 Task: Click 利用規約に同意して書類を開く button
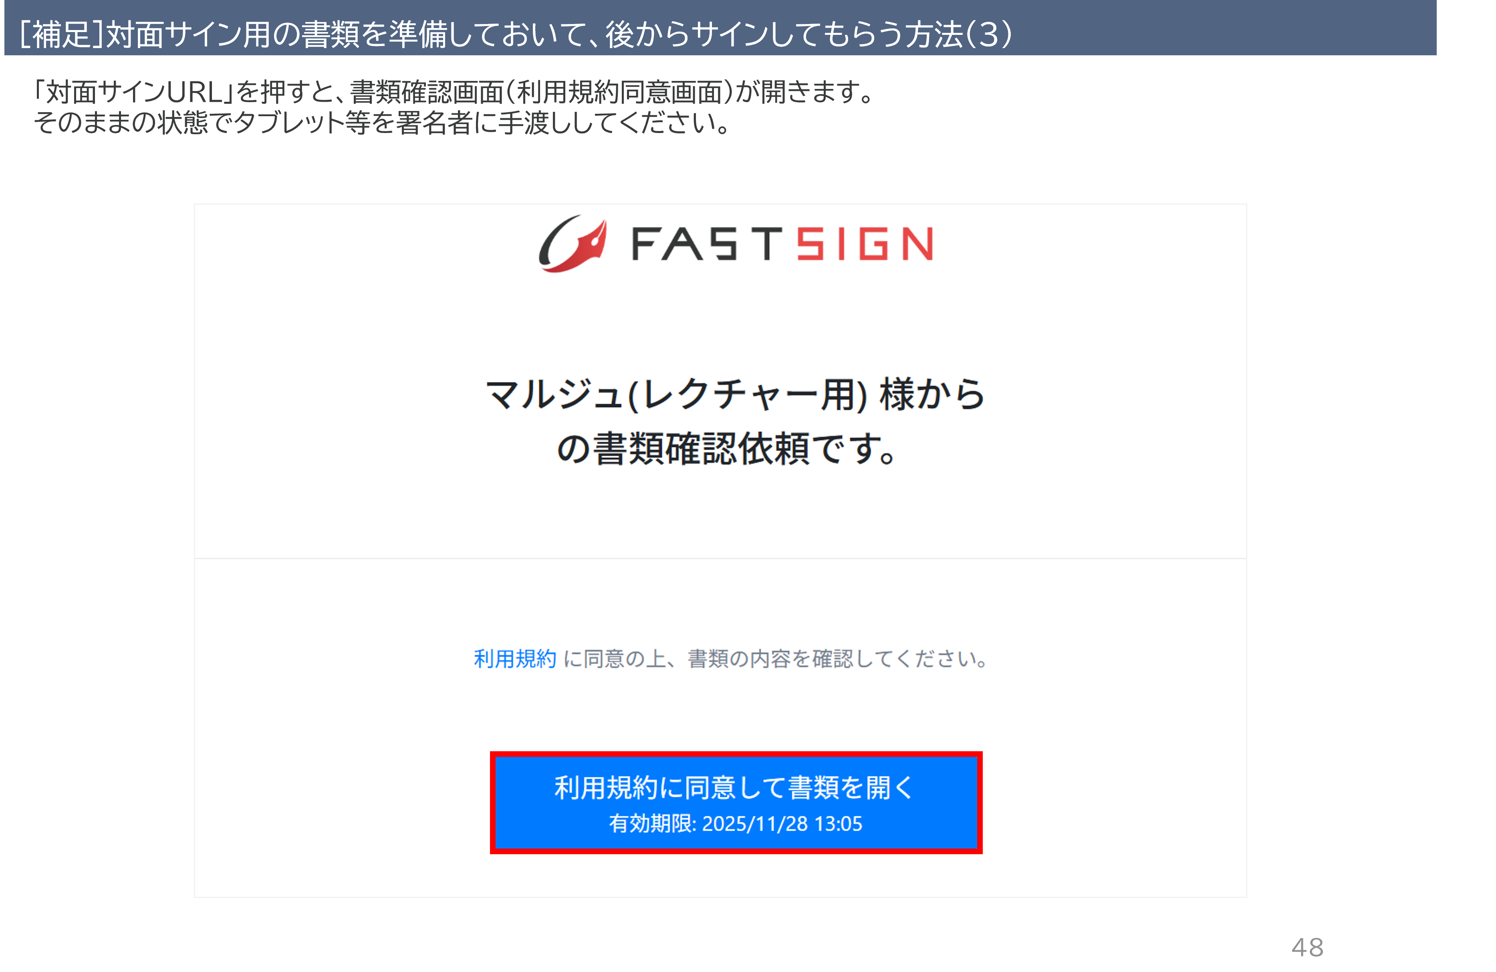click(x=736, y=803)
